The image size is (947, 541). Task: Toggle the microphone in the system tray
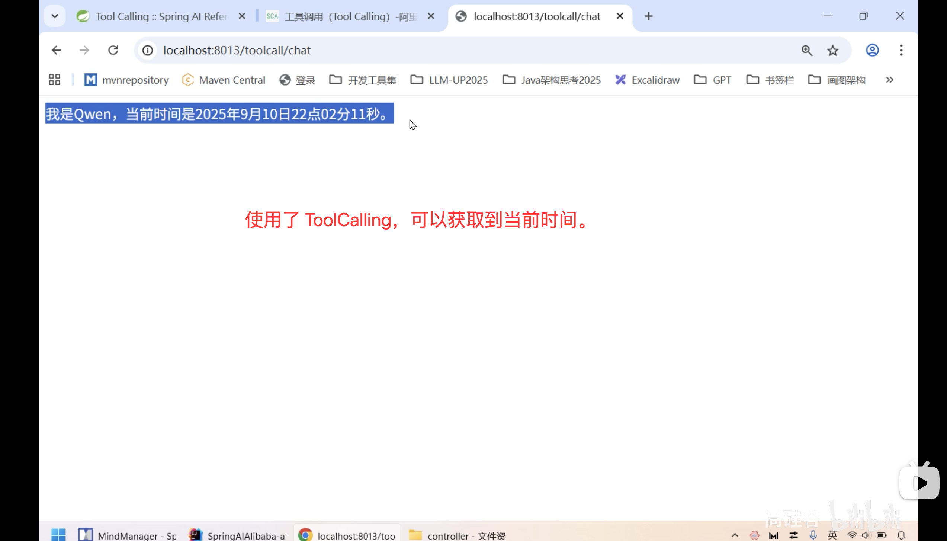(x=813, y=535)
